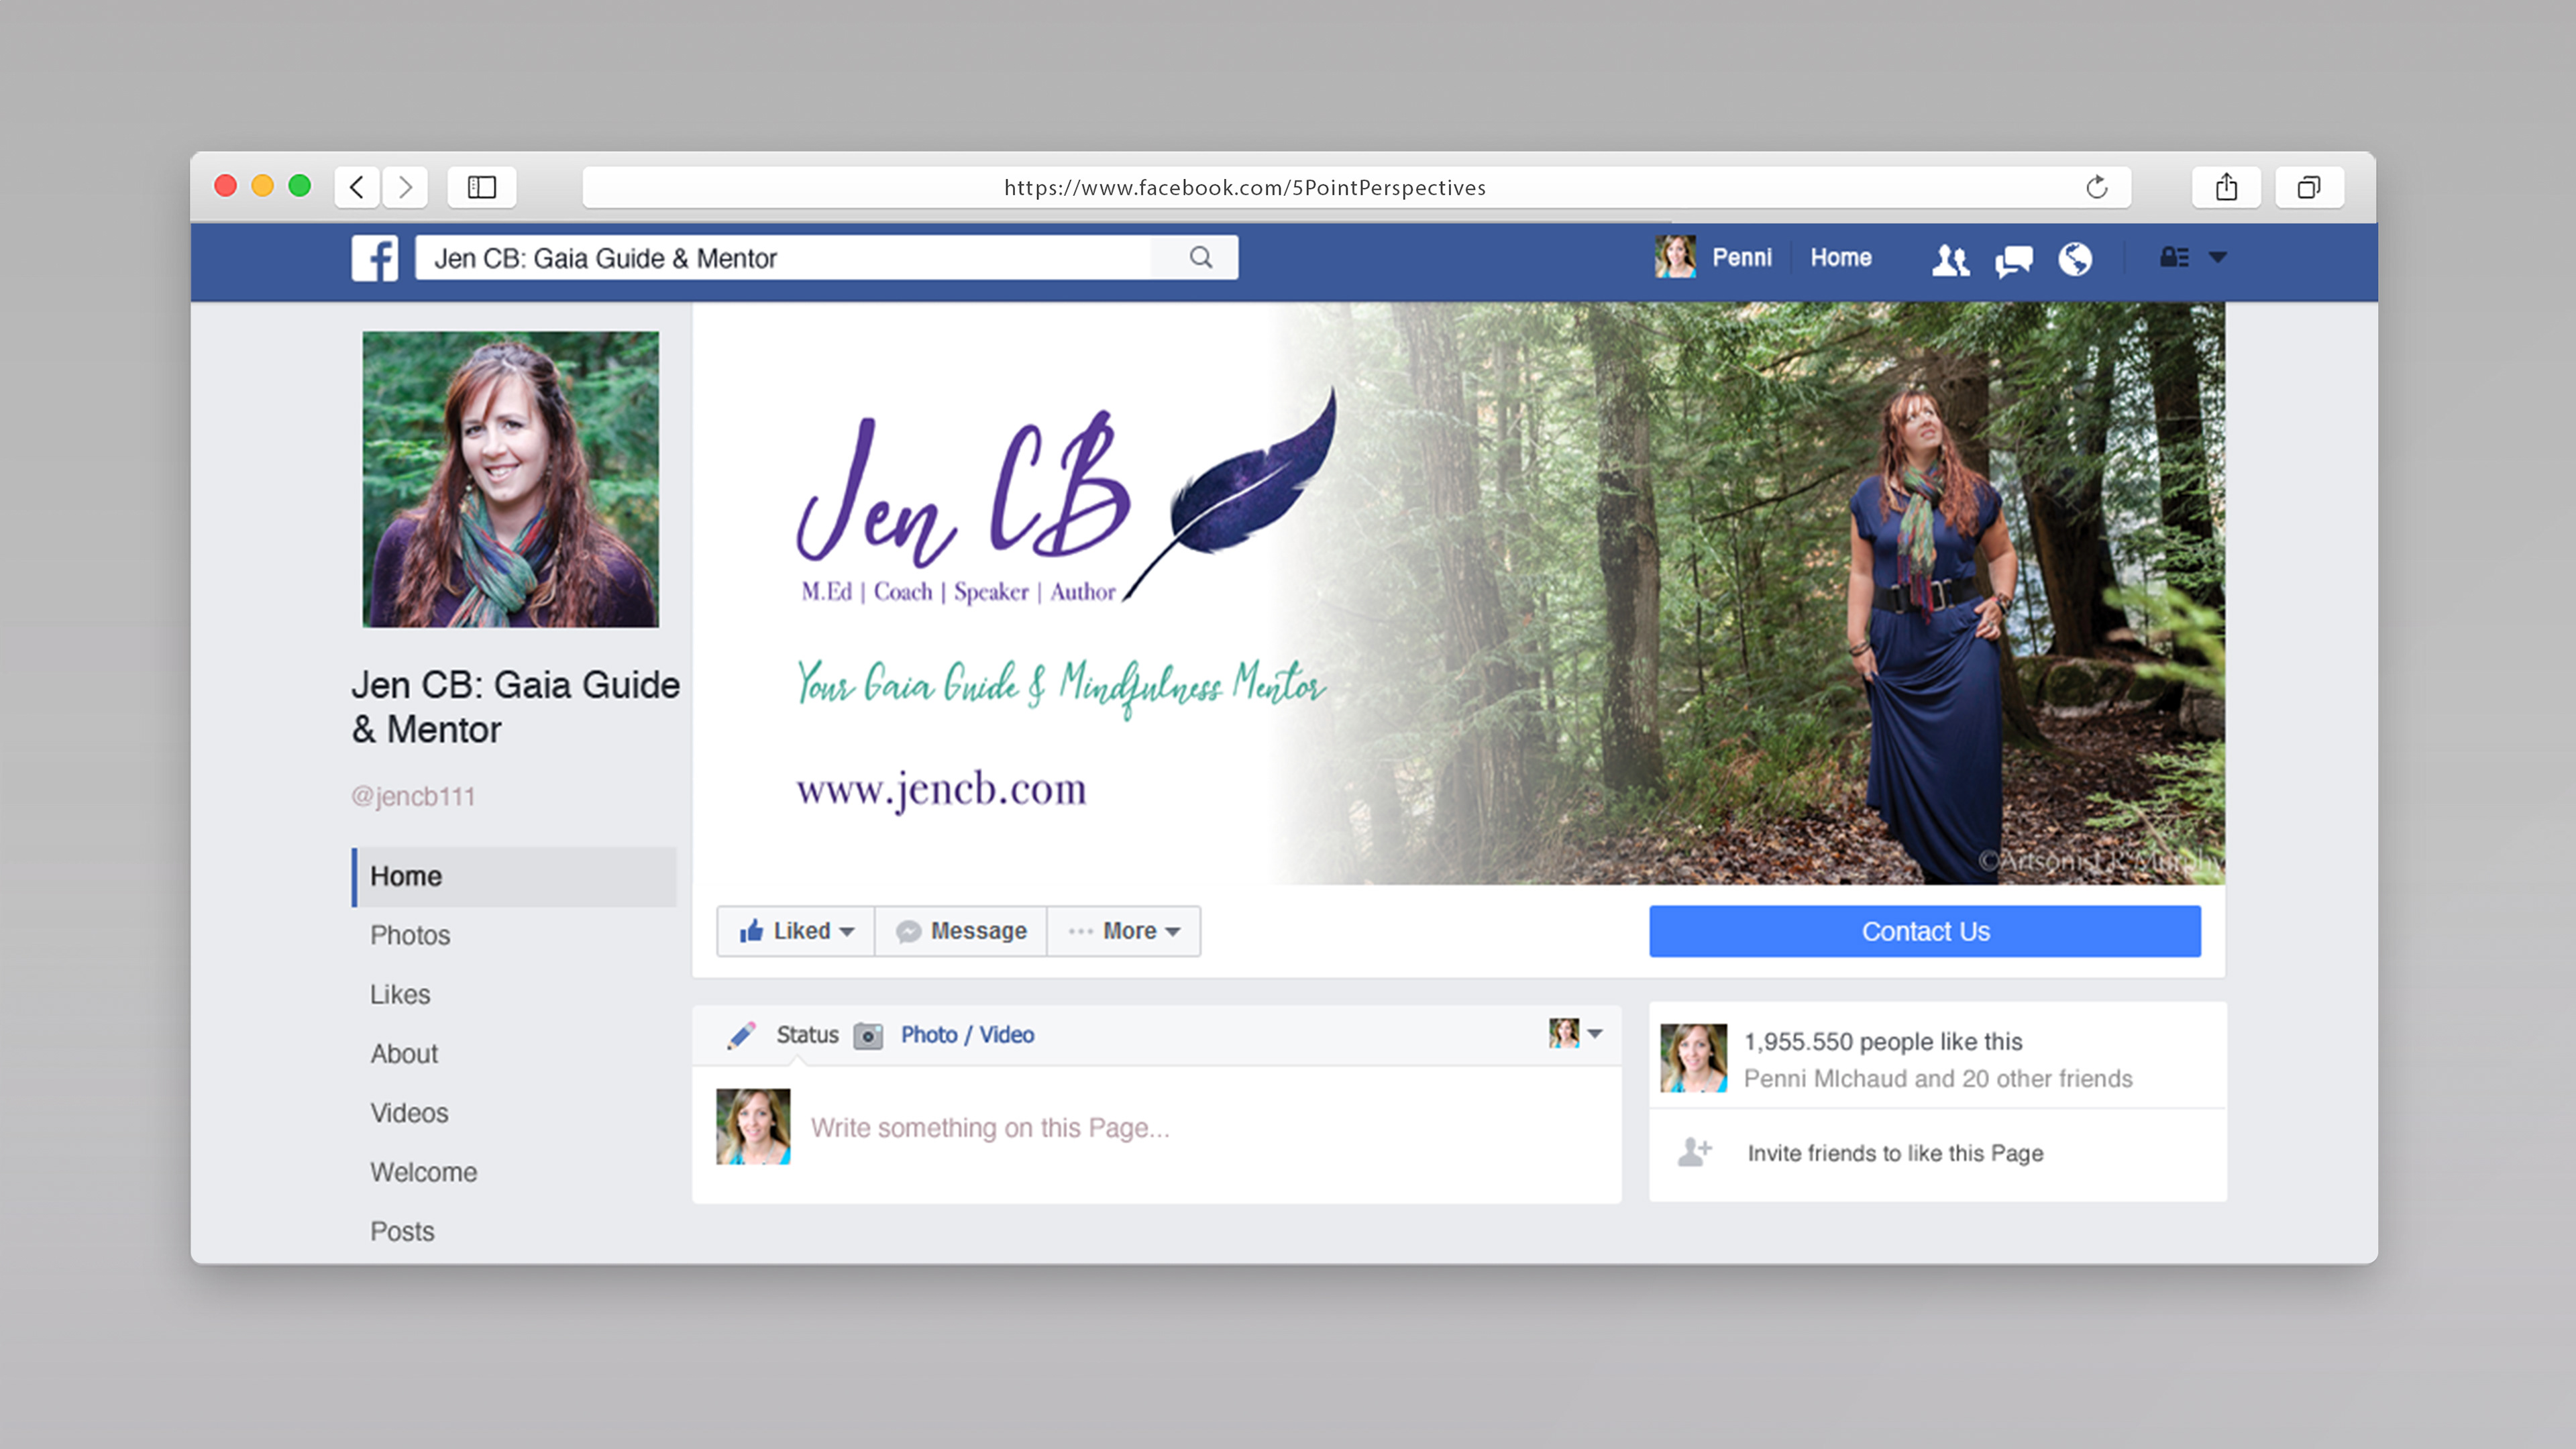
Task: Toggle the browser sidebar button
Action: (x=482, y=187)
